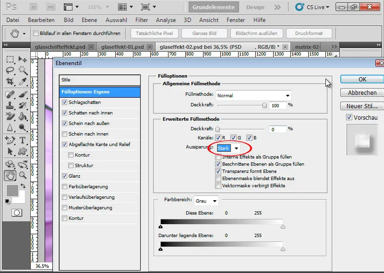Select the Move tool
The width and height of the screenshot is (384, 273).
pyautogui.click(x=23, y=59)
